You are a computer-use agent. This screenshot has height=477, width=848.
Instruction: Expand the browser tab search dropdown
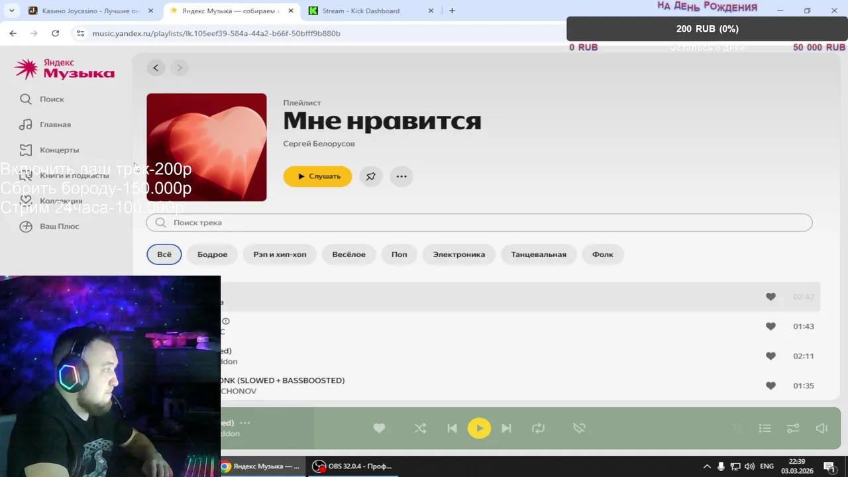11,11
